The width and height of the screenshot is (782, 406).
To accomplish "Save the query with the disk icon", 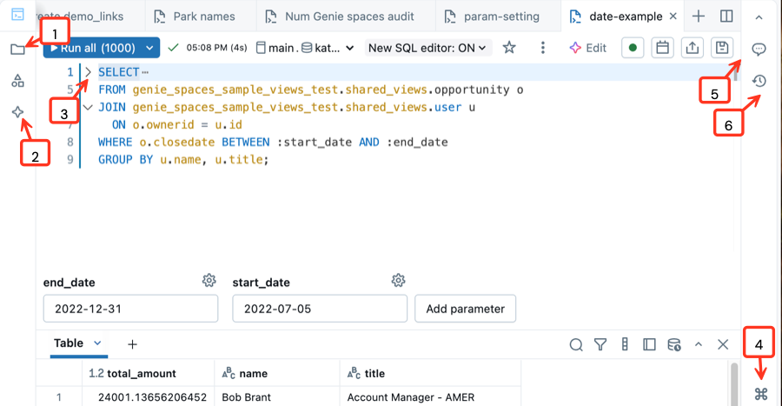I will pos(721,48).
